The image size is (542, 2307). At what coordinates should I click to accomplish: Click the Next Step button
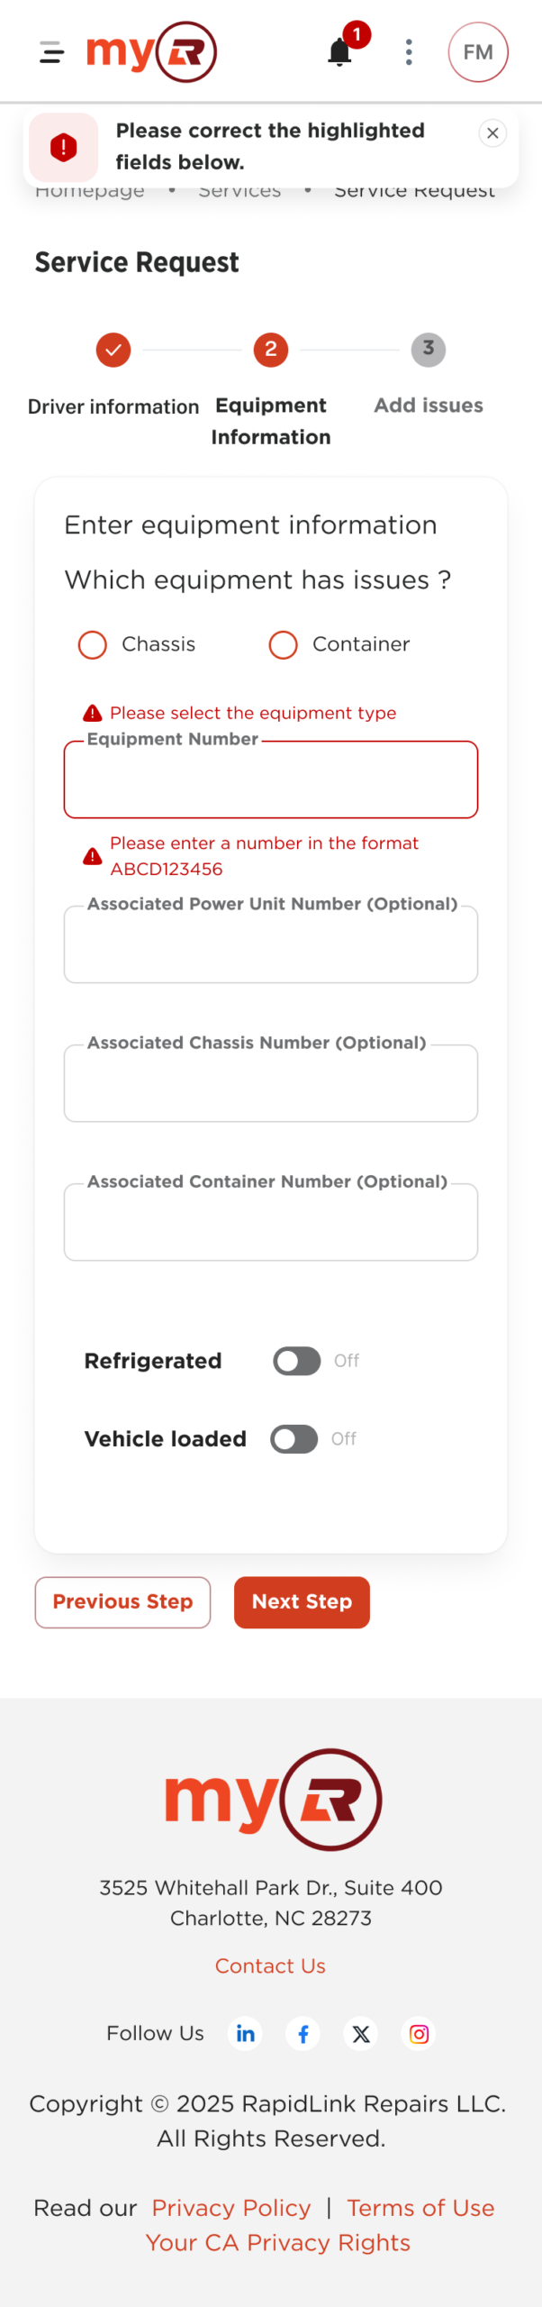302,1601
